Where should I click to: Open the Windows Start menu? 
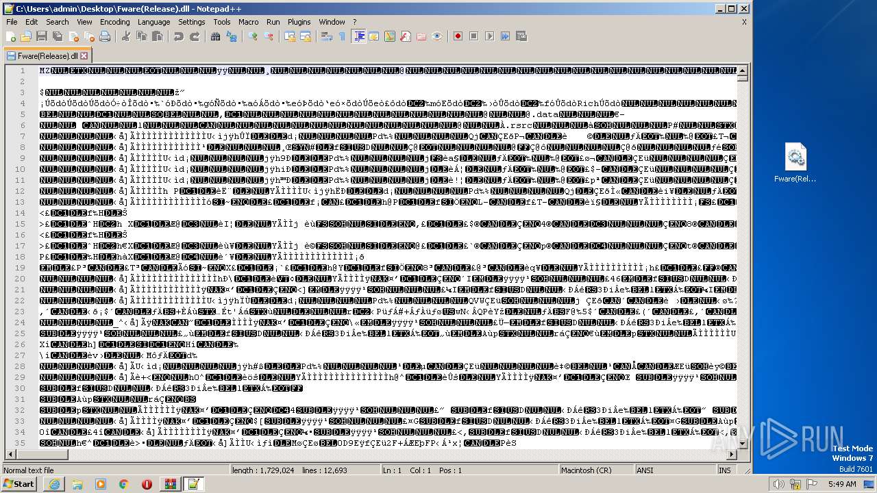tap(18, 484)
